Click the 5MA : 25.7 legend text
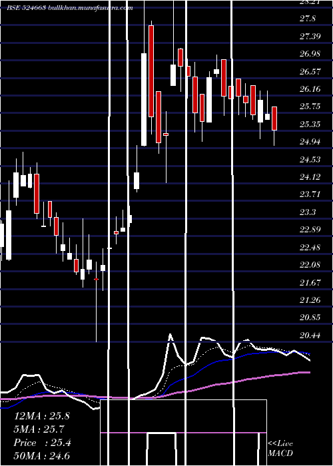This screenshot has width=333, height=466. coord(39,429)
